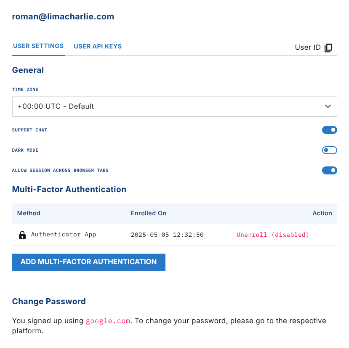
Task: Select the User Settings tab
Action: (x=38, y=46)
